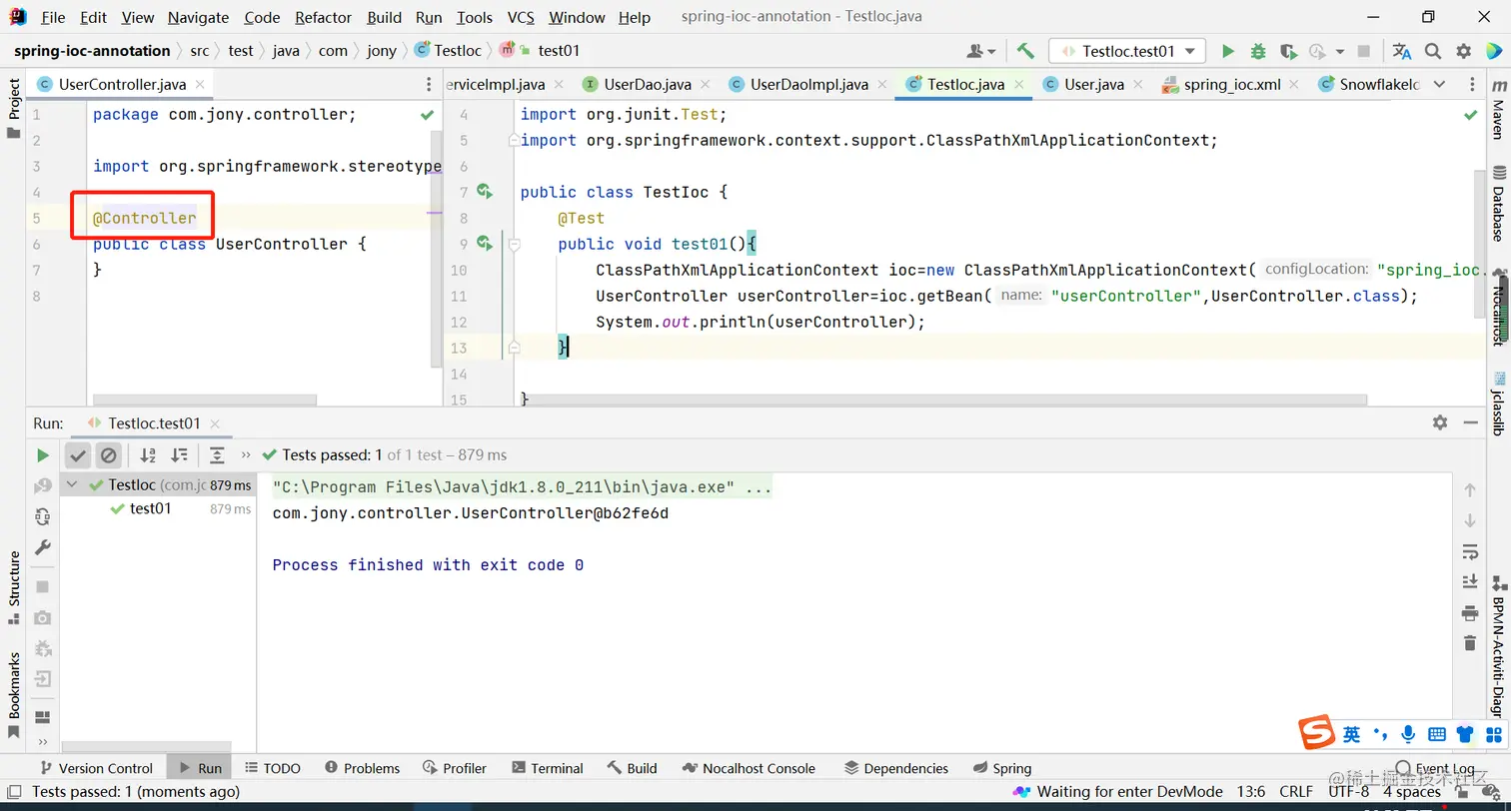Click Toggle auto-test icon in Run panel

point(42,517)
